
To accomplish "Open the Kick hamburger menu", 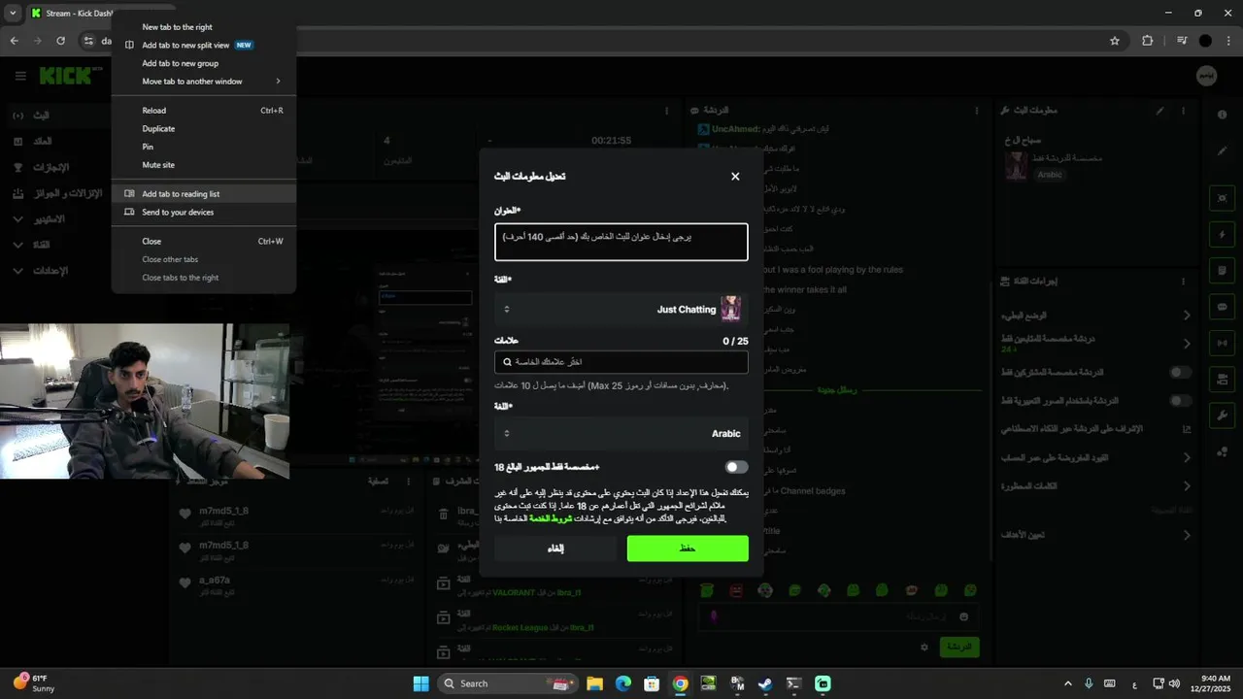I will (x=20, y=76).
